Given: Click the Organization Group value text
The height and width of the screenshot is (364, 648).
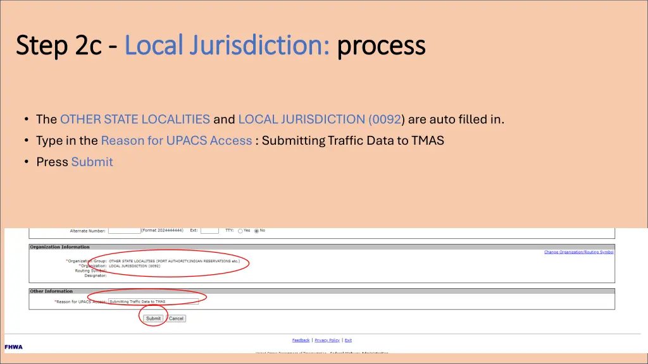Looking at the screenshot, I should coord(174,260).
